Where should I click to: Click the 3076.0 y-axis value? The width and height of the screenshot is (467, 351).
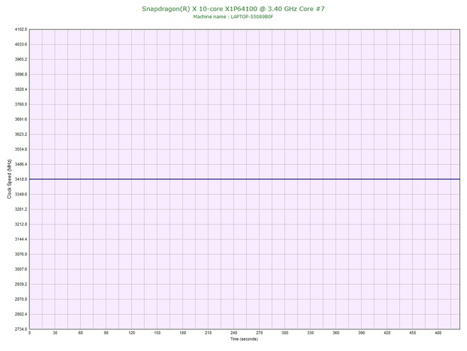click(x=21, y=254)
